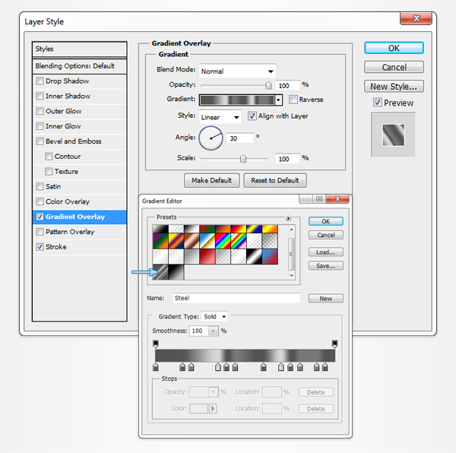Click the Reset to Default button

pyautogui.click(x=275, y=181)
